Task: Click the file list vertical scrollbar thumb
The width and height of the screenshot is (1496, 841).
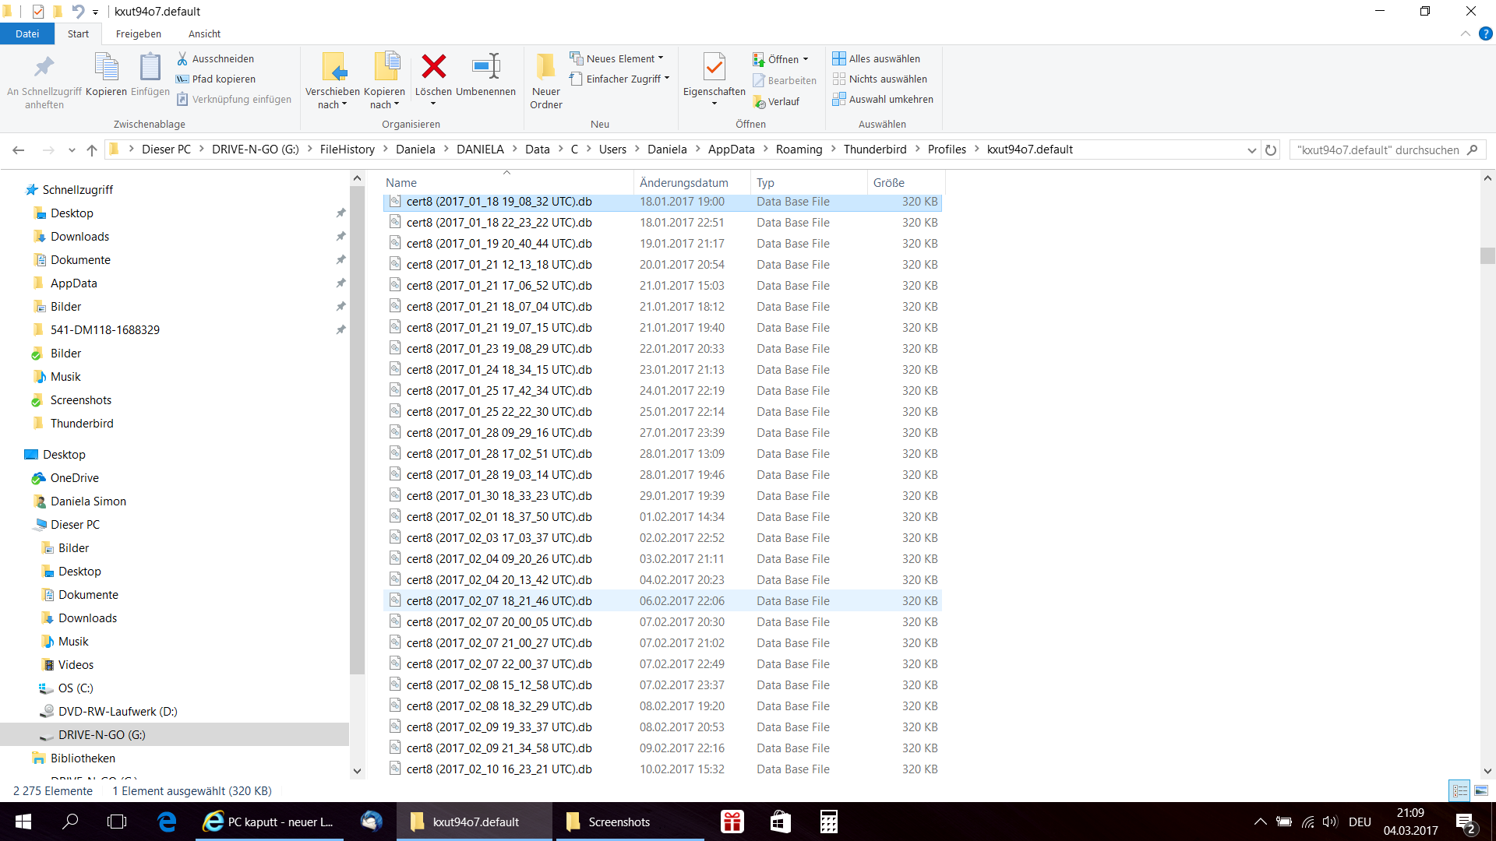Action: coord(1487,255)
